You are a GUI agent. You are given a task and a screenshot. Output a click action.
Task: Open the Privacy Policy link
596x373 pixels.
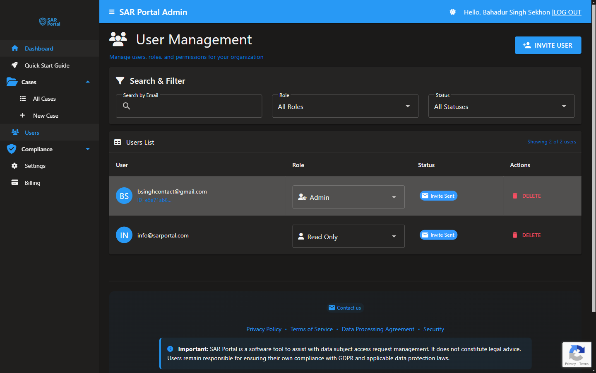tap(264, 329)
